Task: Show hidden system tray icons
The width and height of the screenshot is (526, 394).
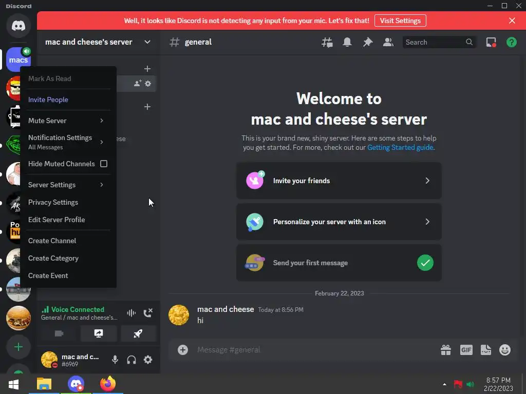Action: (444, 384)
